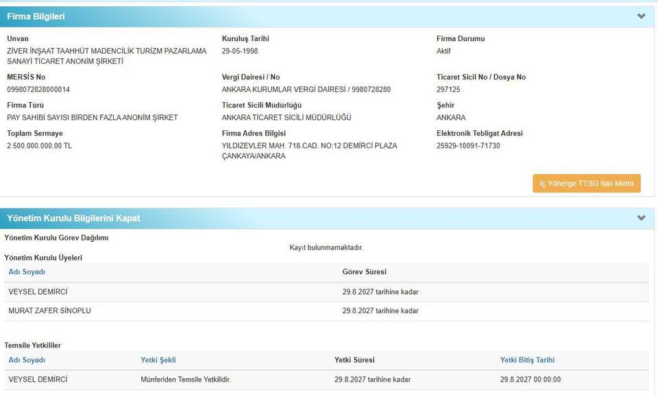Sort board members by Adı Soyadı

pyautogui.click(x=27, y=272)
